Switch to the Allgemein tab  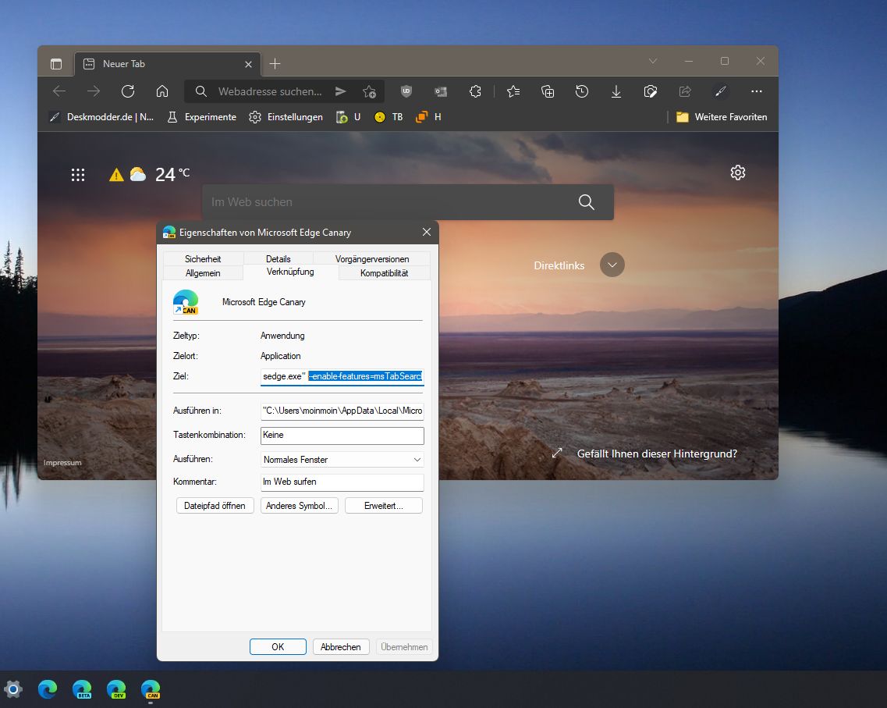[203, 272]
